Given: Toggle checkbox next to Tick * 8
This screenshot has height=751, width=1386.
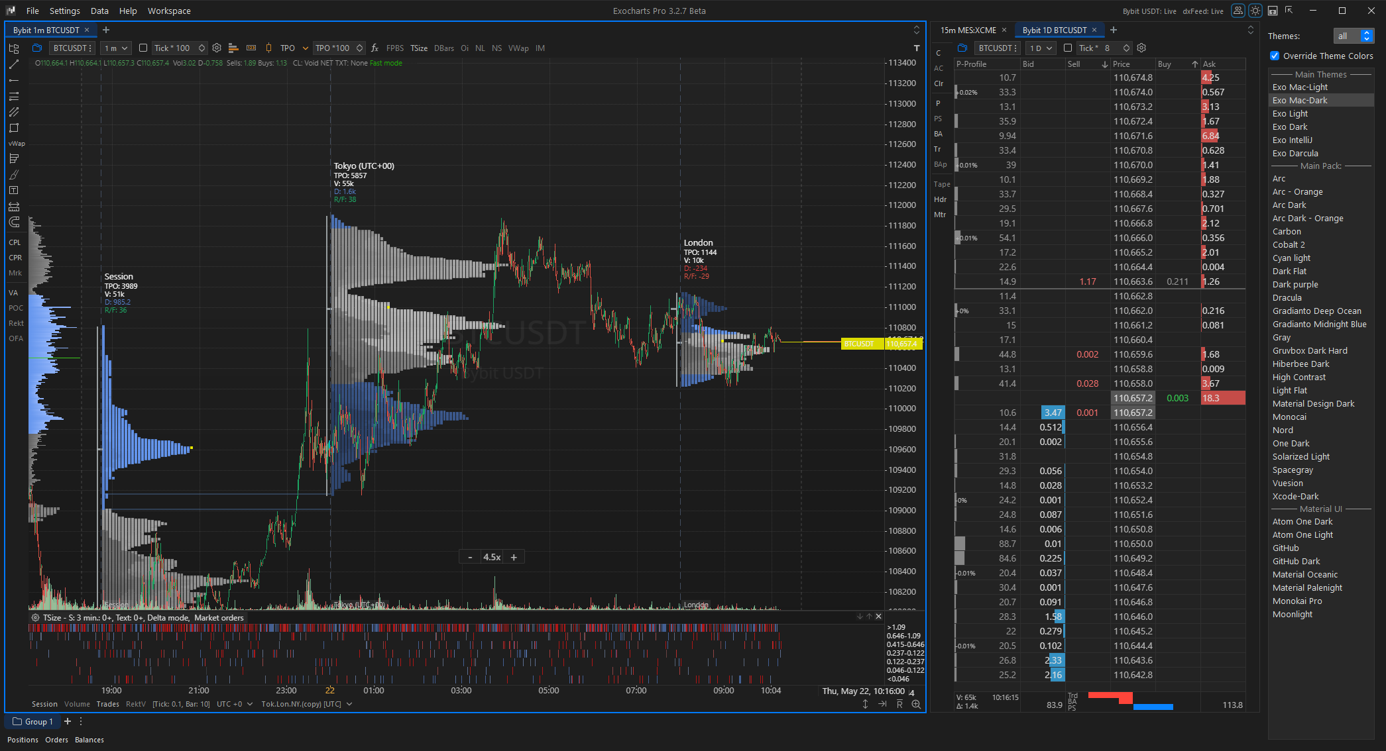Looking at the screenshot, I should pos(1068,48).
